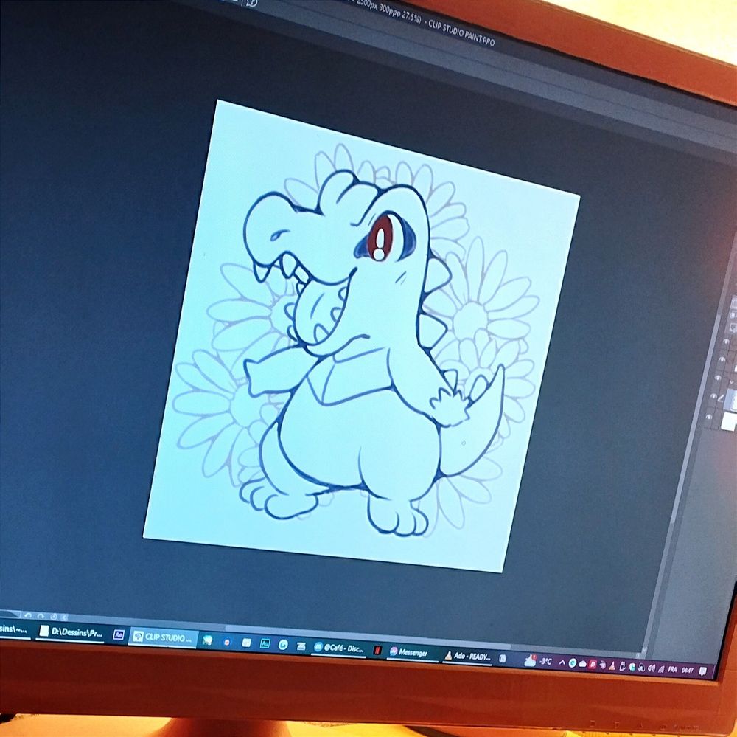Select the blue highlighted layer thumbnail
737x737 pixels.
coord(731,399)
